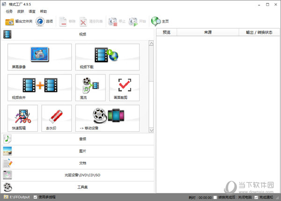Minimize the Format Factory window
Screen dimensions: 281x201
[259, 5]
